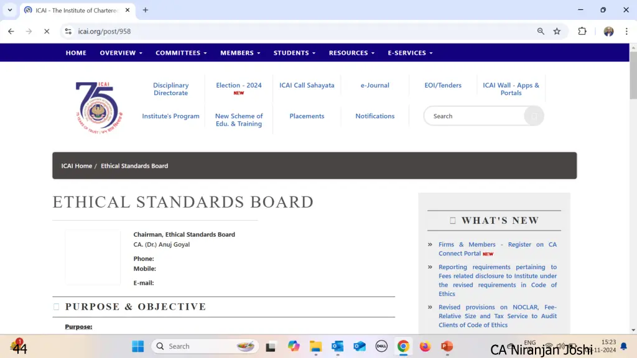The image size is (637, 358).
Task: Open the ICAI Call Sahayata link
Action: pos(307,85)
